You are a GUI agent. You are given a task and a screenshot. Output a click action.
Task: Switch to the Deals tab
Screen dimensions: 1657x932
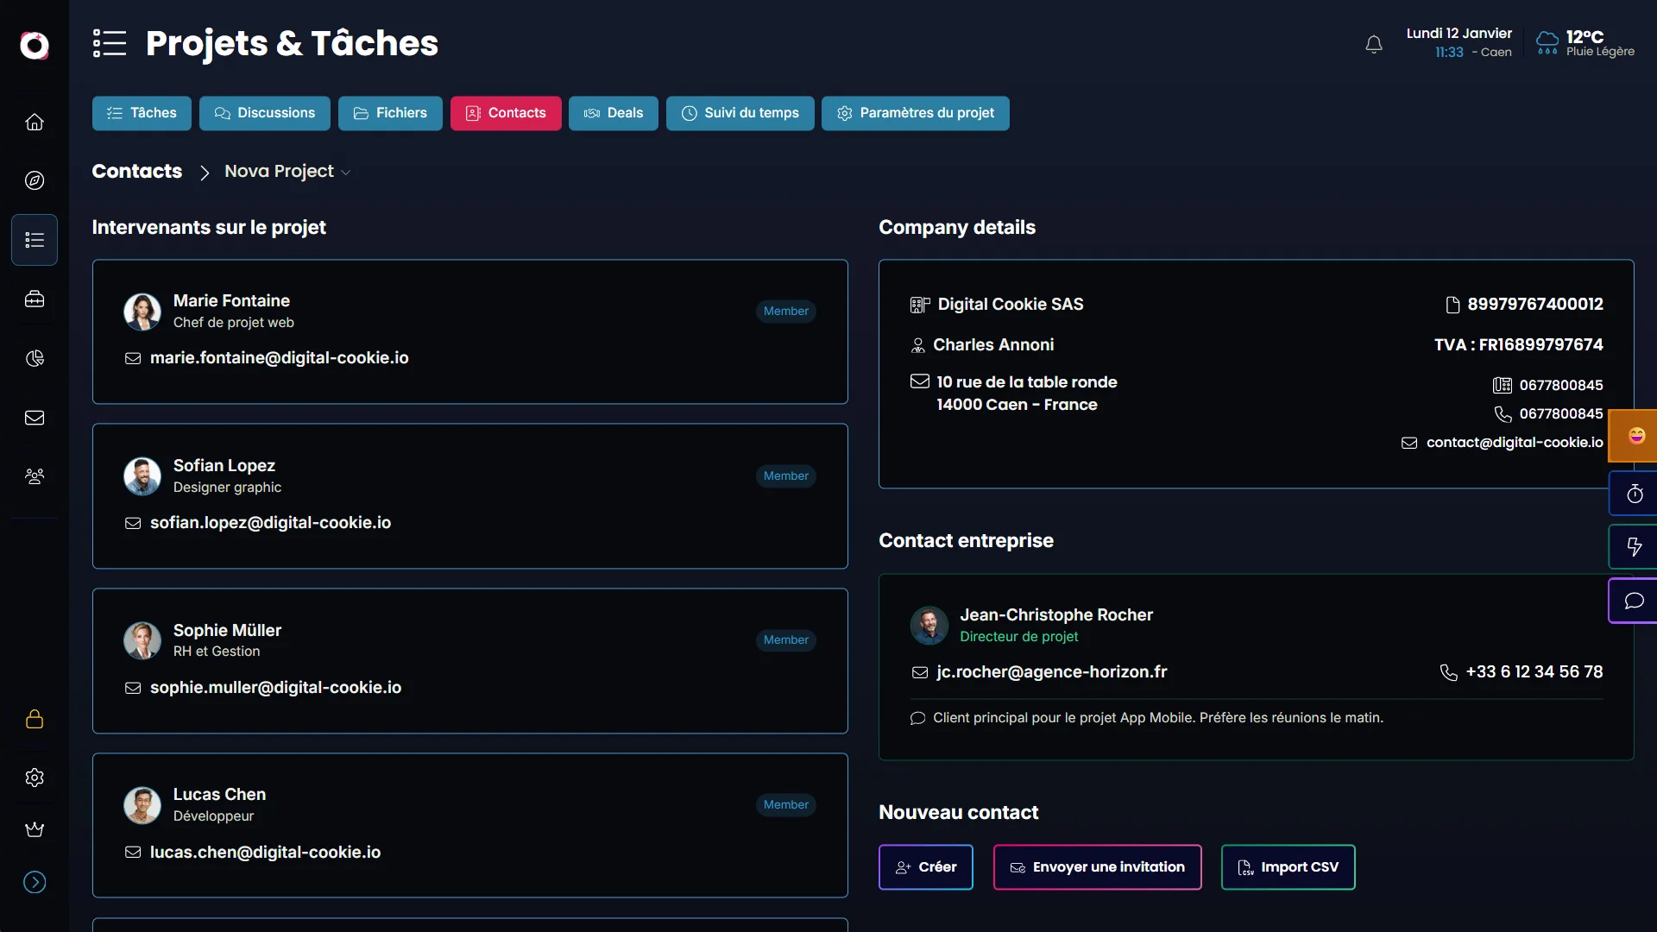(x=613, y=113)
